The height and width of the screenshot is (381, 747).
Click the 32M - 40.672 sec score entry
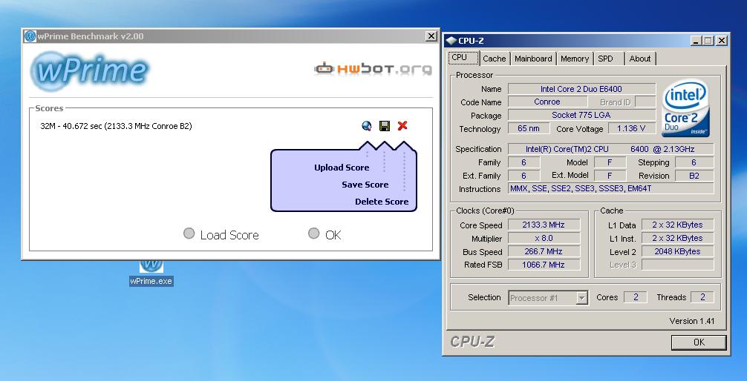click(x=117, y=126)
